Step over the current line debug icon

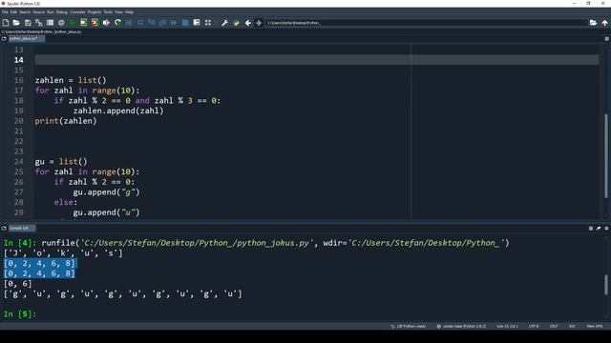pos(140,23)
